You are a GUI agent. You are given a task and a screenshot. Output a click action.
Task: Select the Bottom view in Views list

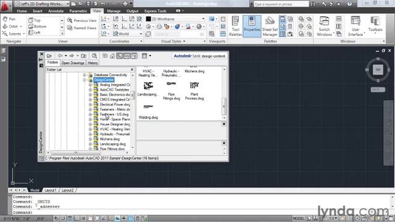(x=37, y=27)
